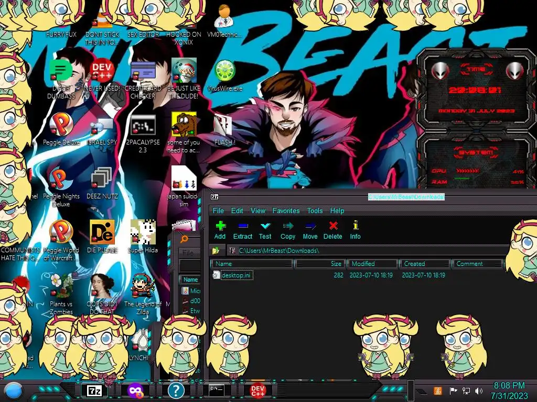Open the Favorites menu in 7-Zip
The image size is (537, 402).
coord(286,210)
